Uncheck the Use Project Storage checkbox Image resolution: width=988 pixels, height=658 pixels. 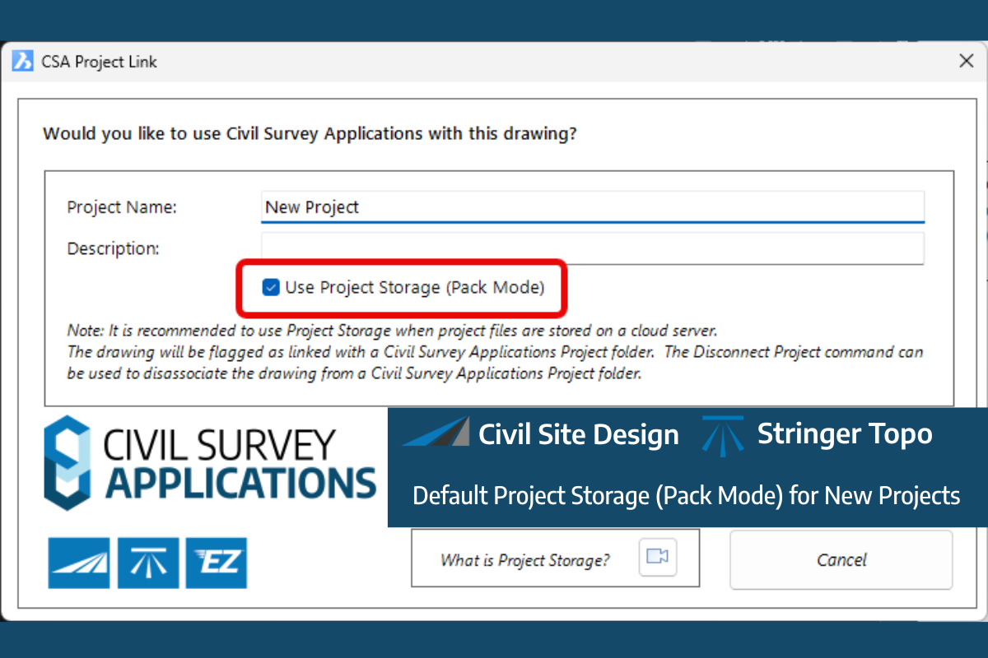tap(270, 287)
